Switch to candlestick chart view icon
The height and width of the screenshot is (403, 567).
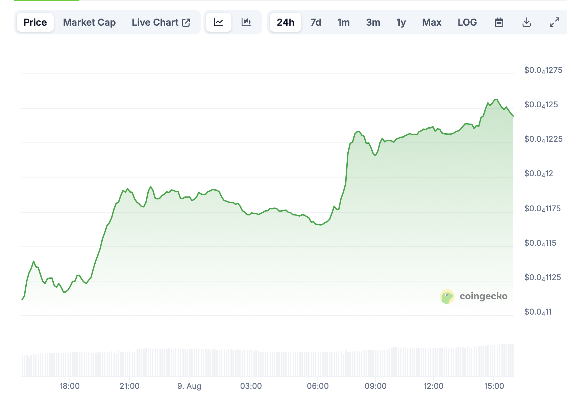point(246,22)
